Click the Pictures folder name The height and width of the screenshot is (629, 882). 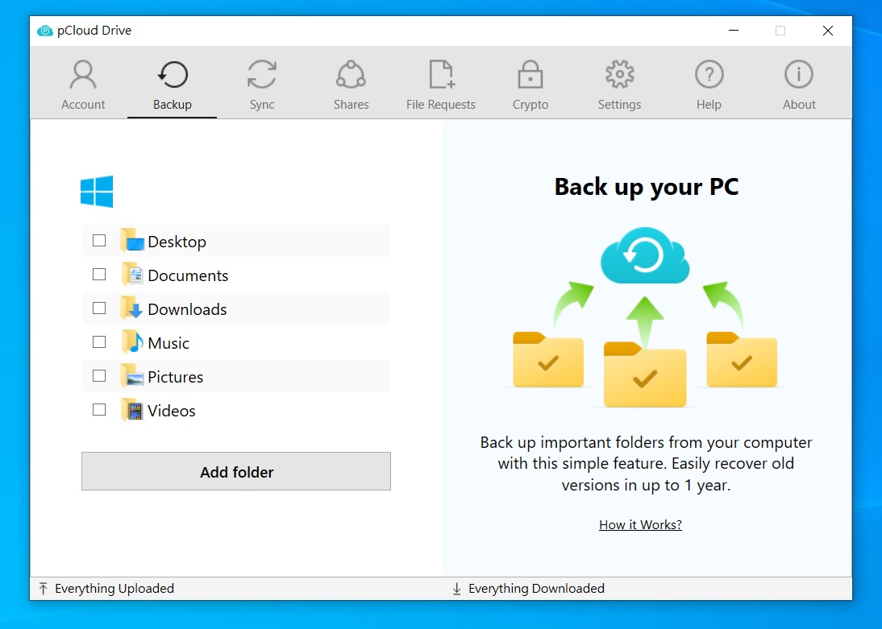pos(175,377)
